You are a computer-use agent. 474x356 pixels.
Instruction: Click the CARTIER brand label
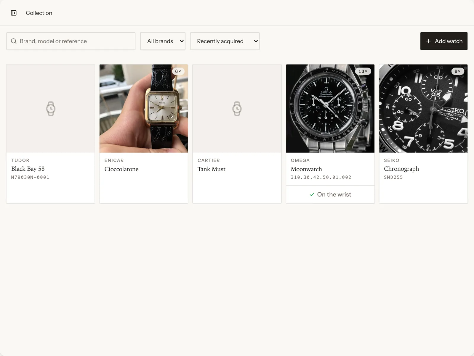(x=209, y=160)
